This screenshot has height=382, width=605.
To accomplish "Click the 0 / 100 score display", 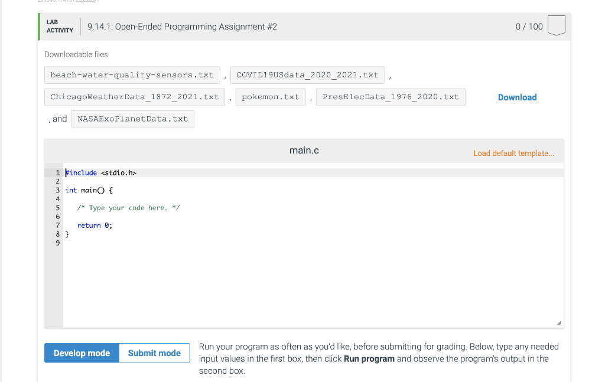I will click(528, 26).
